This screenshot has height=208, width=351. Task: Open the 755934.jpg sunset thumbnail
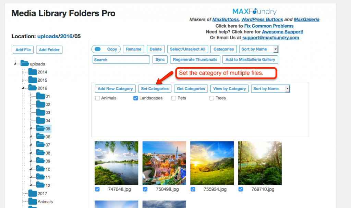[212, 163]
